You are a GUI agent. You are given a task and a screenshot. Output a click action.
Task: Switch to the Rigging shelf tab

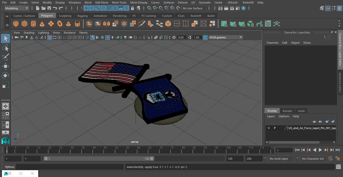[x=82, y=16]
